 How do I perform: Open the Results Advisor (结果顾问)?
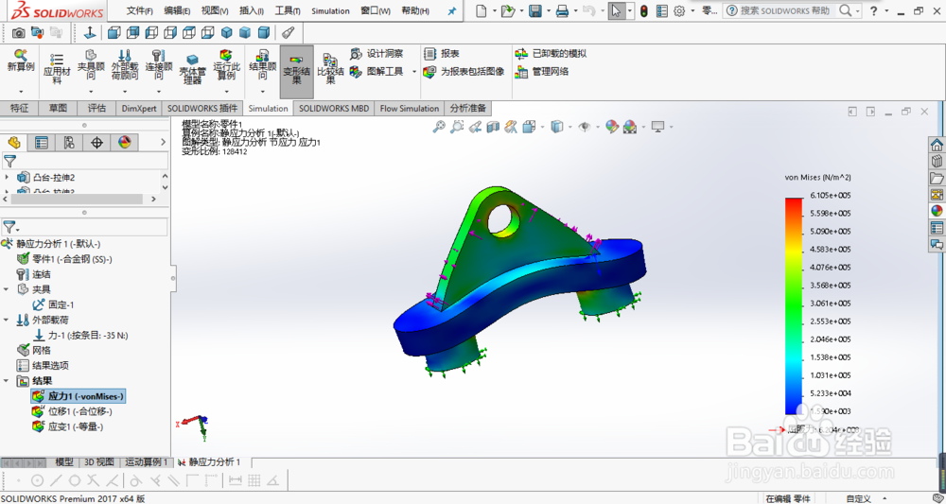click(x=262, y=64)
